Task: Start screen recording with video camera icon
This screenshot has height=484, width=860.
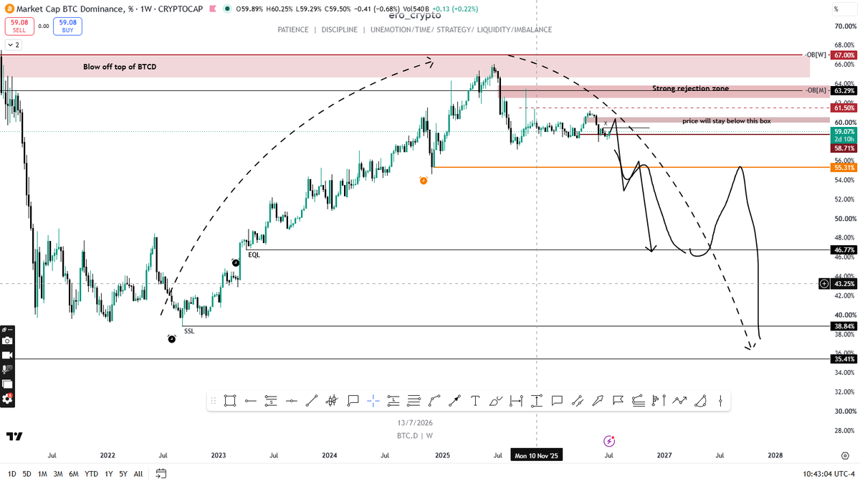Action: tap(7, 355)
